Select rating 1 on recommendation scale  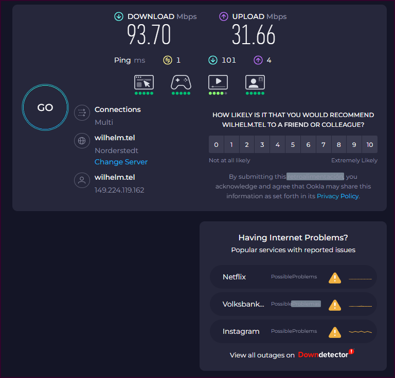231,144
